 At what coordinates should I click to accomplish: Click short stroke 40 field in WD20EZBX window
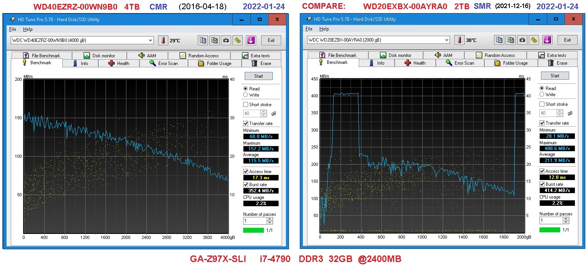click(x=548, y=113)
